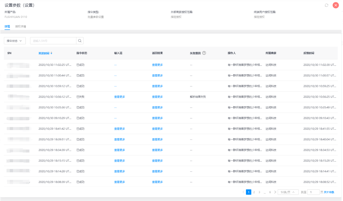Jump to page 6 in pagination
Viewport: 343px width, 201px height.
click(x=270, y=192)
